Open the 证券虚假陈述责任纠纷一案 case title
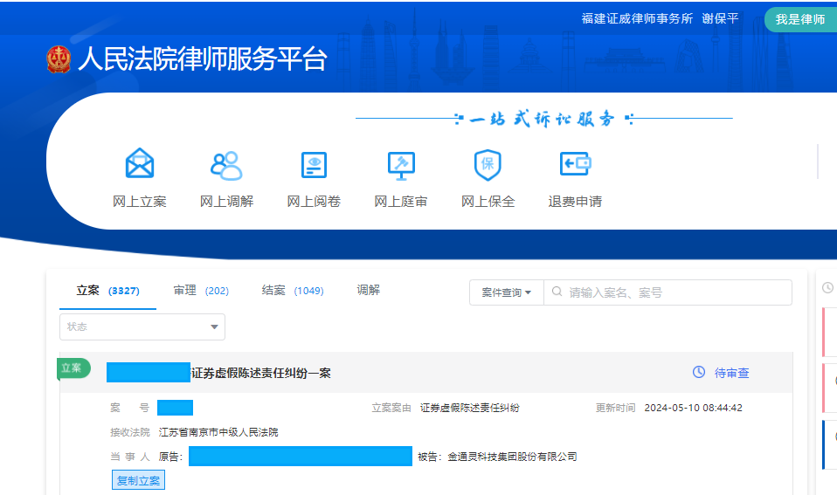Viewport: 837px width, 495px height. click(261, 373)
